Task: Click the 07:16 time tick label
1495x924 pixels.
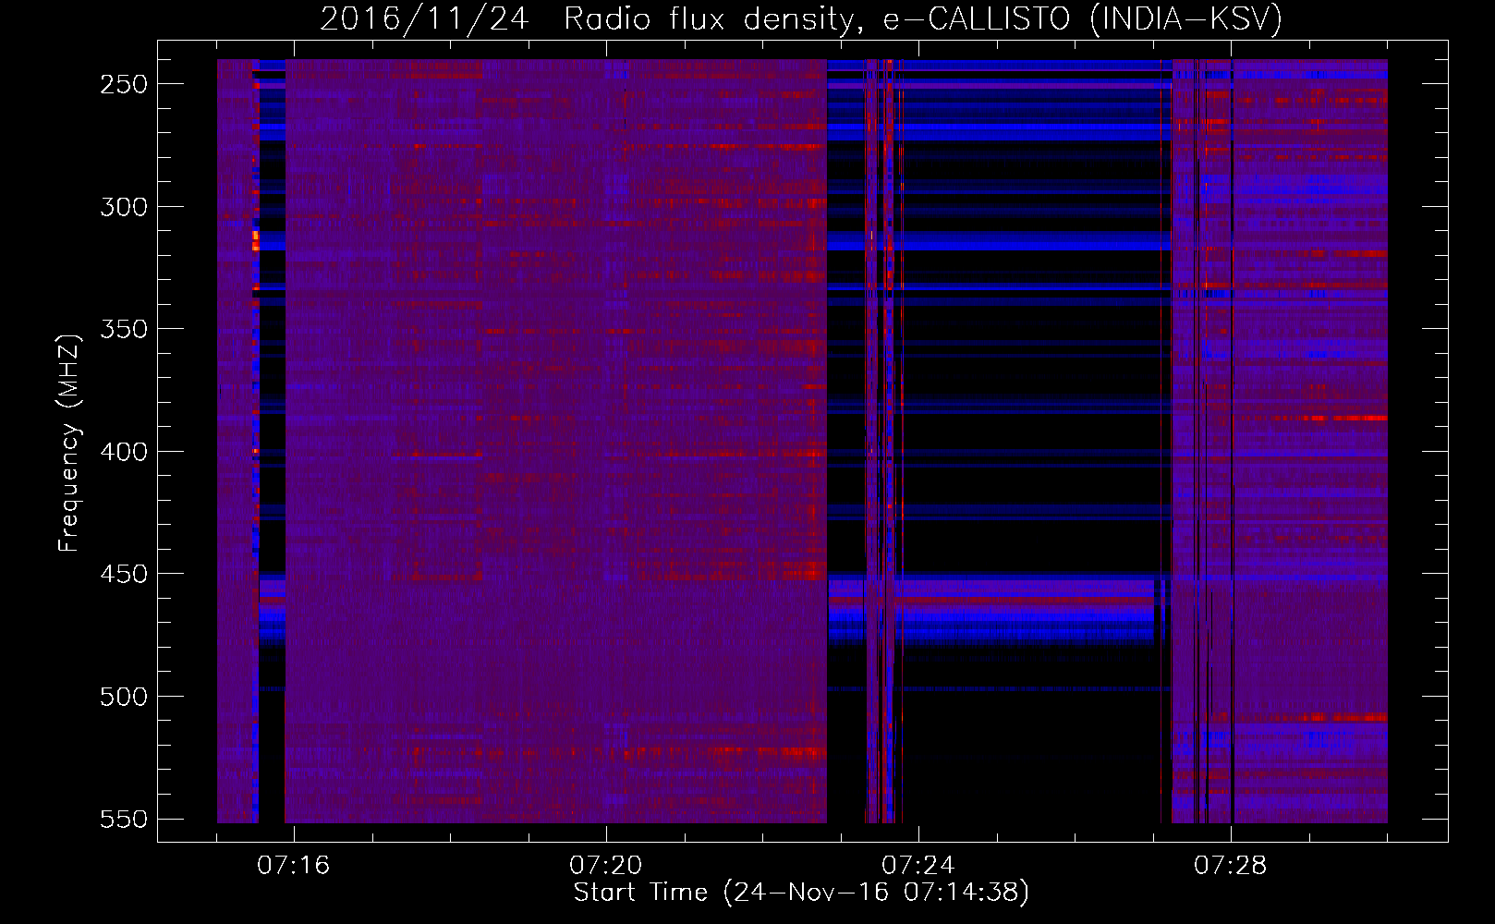Action: tap(294, 866)
